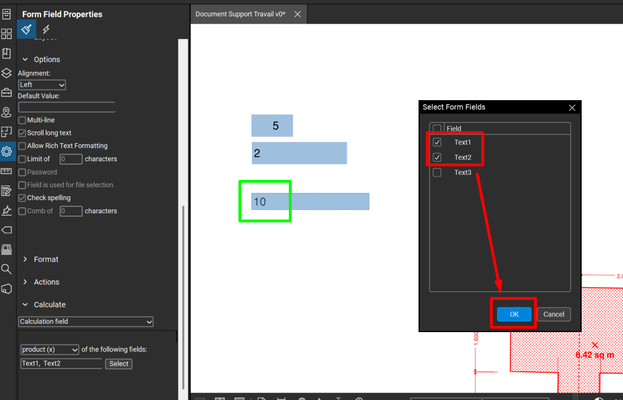Image resolution: width=623 pixels, height=400 pixels.
Task: Open the Bookmarks panel icon
Action: click(x=6, y=53)
